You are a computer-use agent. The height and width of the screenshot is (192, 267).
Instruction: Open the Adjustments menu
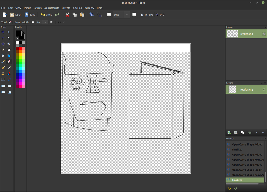(52, 8)
